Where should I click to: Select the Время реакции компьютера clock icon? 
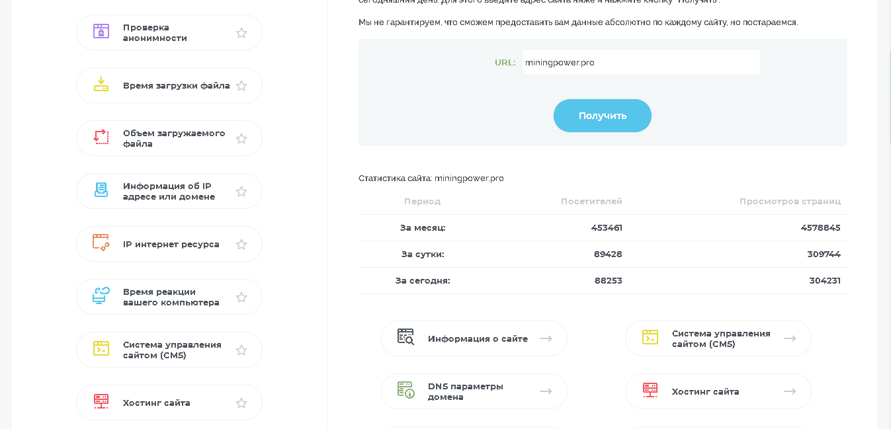point(101,296)
